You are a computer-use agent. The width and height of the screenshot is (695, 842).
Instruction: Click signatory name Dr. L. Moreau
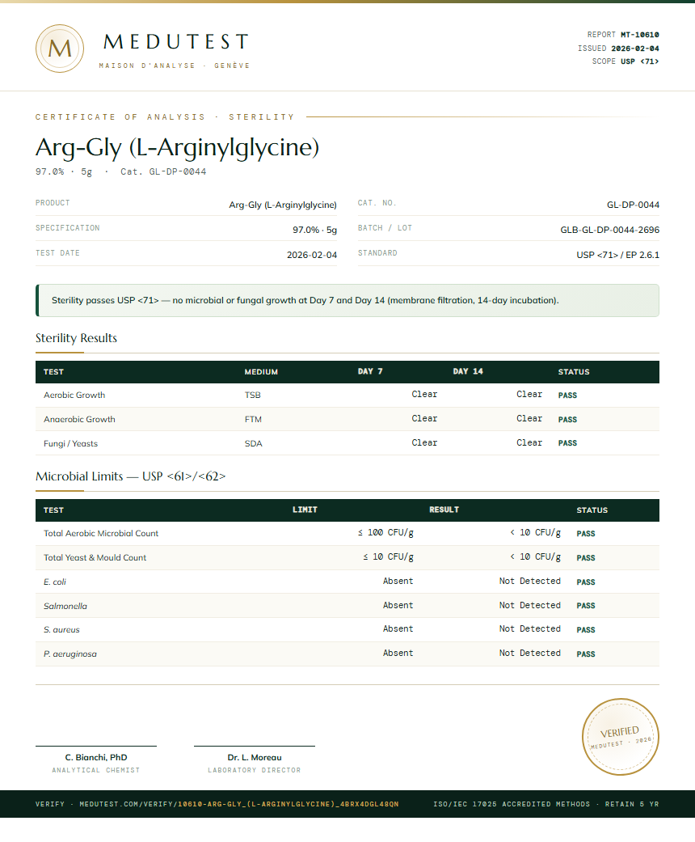click(255, 757)
